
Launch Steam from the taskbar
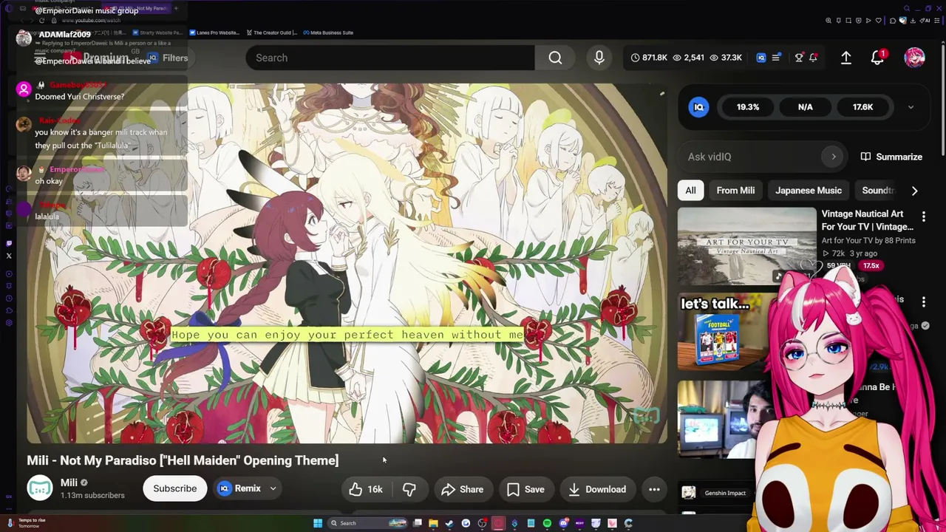coord(449,523)
